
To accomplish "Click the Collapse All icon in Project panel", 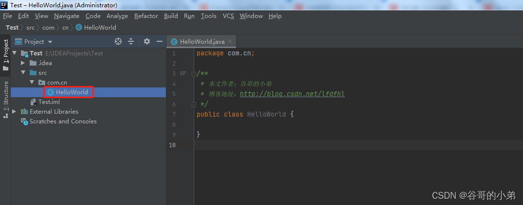I will (x=131, y=41).
